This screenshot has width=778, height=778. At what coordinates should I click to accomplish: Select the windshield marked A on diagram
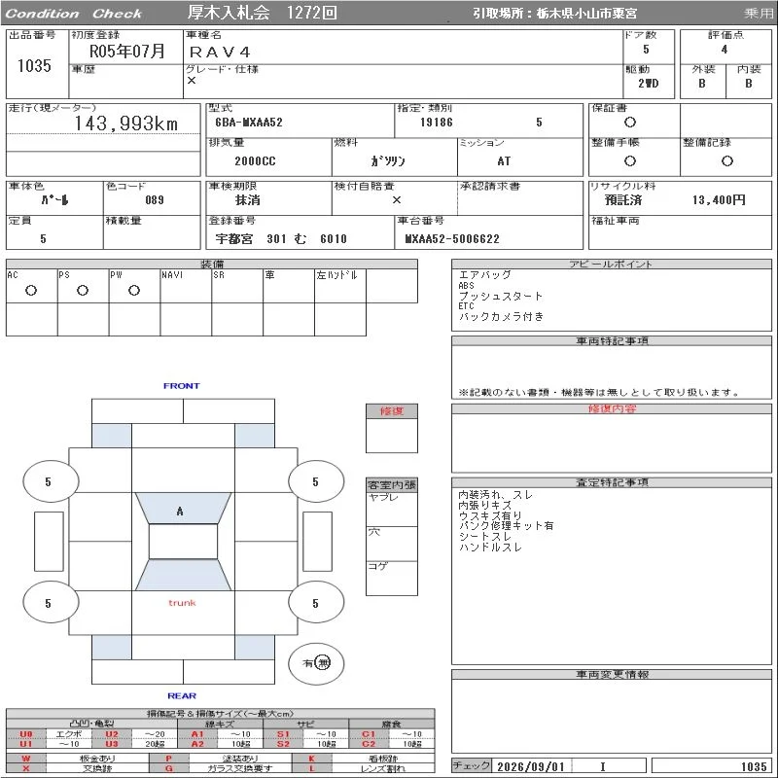pos(183,508)
